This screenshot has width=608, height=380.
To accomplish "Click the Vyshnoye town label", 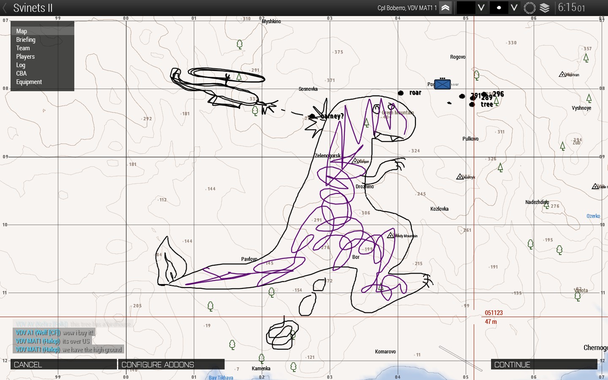I will [x=581, y=108].
